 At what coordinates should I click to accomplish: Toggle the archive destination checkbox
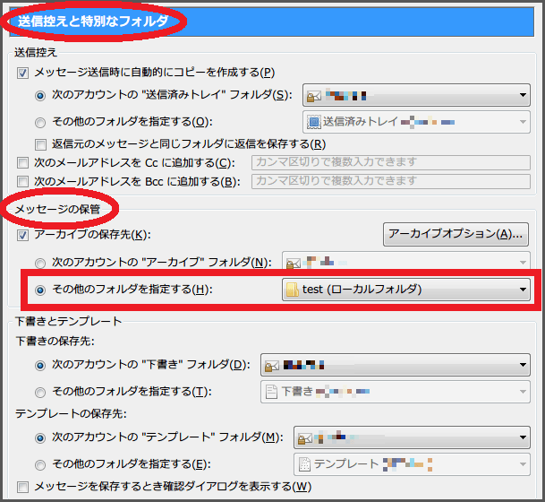23,235
